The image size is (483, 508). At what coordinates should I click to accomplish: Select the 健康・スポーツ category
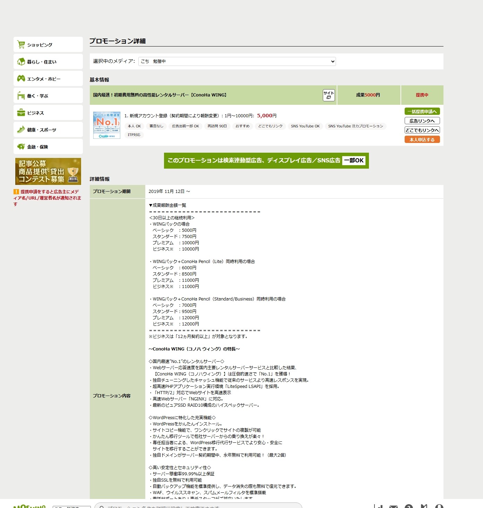coord(48,129)
